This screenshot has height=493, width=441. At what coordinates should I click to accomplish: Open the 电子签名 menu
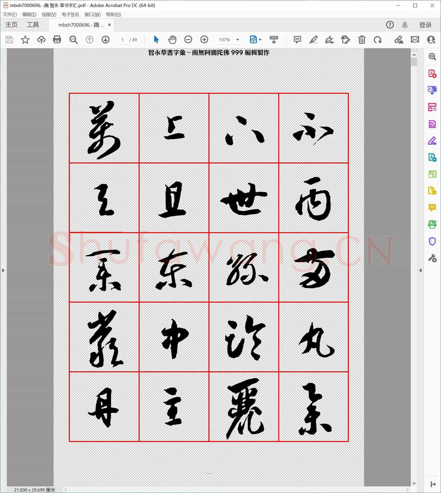pyautogui.click(x=70, y=14)
